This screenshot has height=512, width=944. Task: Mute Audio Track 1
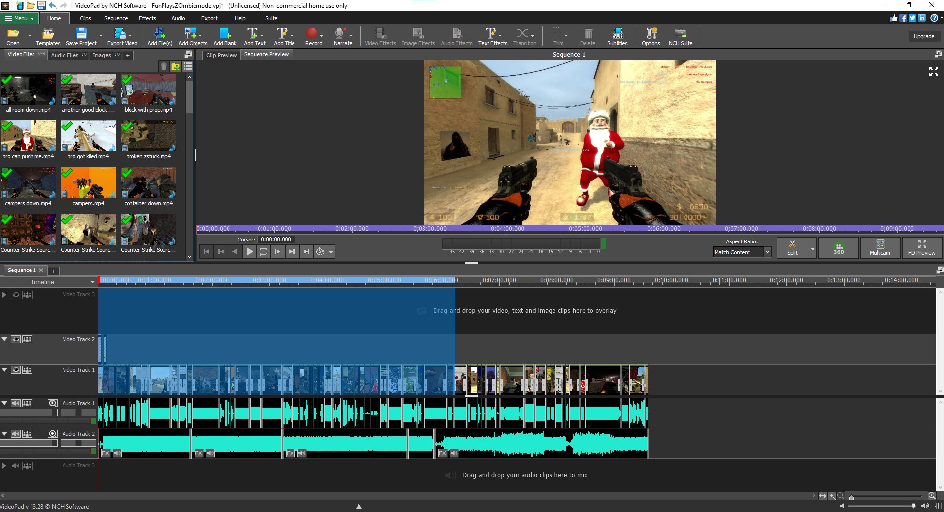pos(16,403)
